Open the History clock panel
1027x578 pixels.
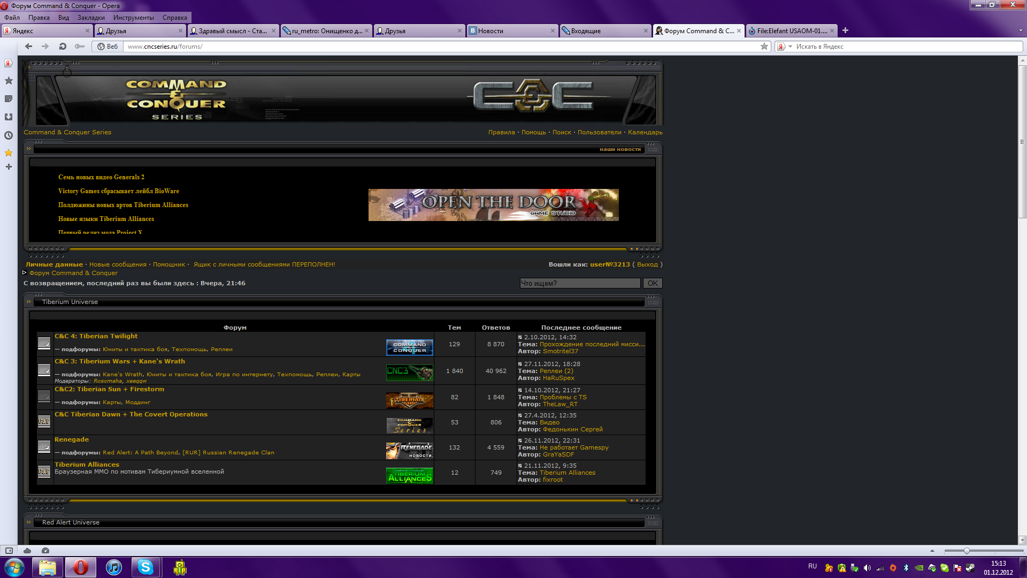[9, 135]
